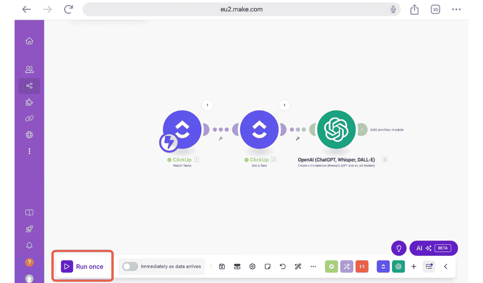Open the ClickUp favorite in the bottom toolbar
The height and width of the screenshot is (283, 483).
tap(383, 266)
